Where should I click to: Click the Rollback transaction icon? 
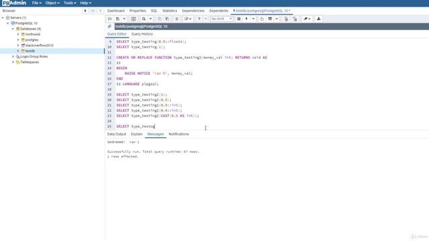point(295,19)
